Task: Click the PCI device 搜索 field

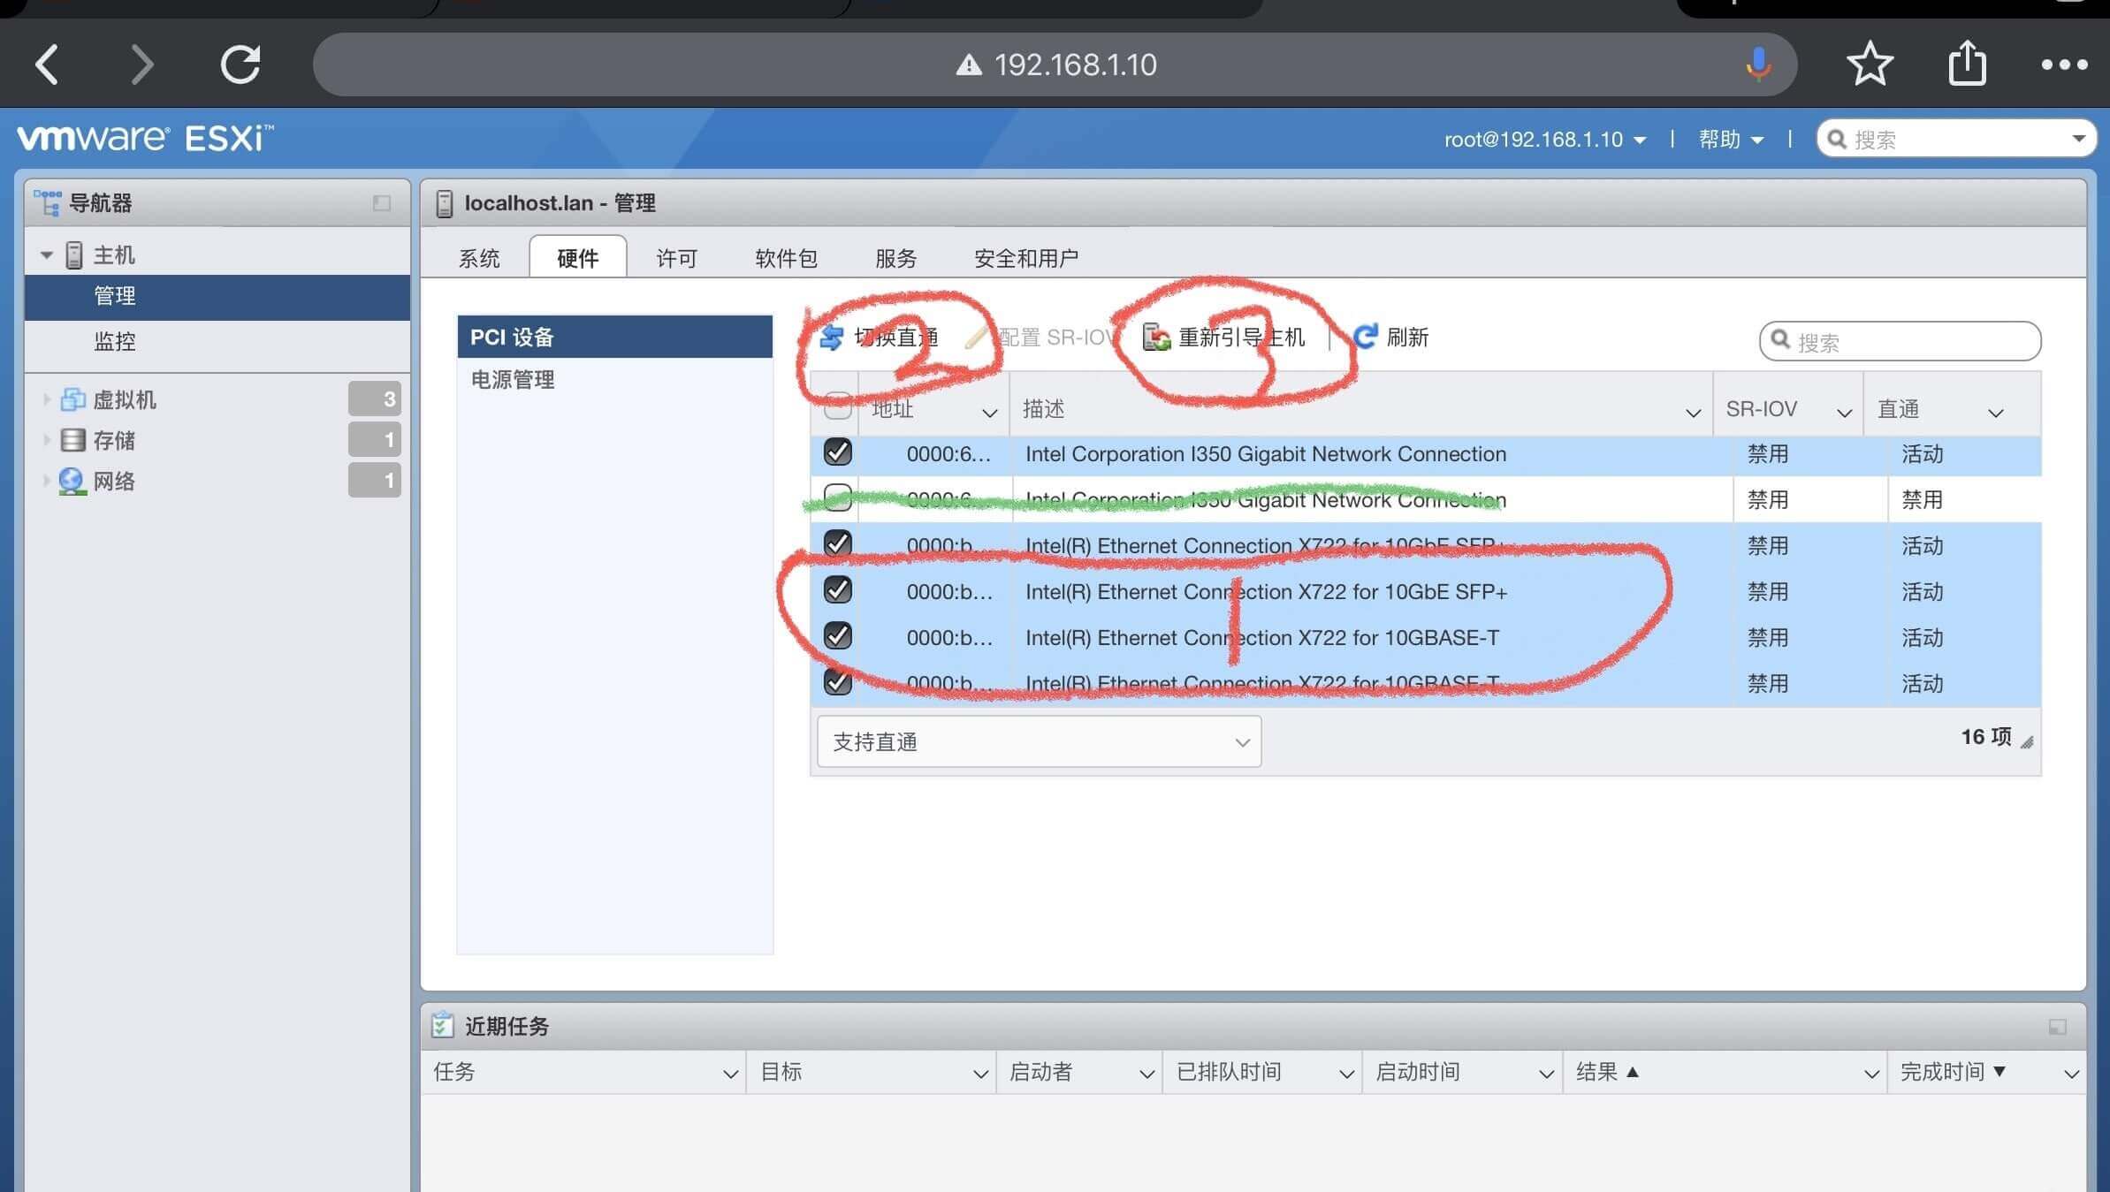Action: tap(1900, 341)
